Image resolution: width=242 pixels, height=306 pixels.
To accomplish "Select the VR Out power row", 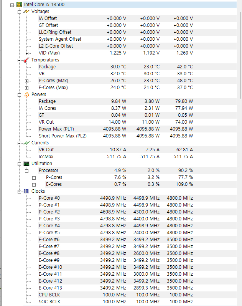I will pos(137,122).
